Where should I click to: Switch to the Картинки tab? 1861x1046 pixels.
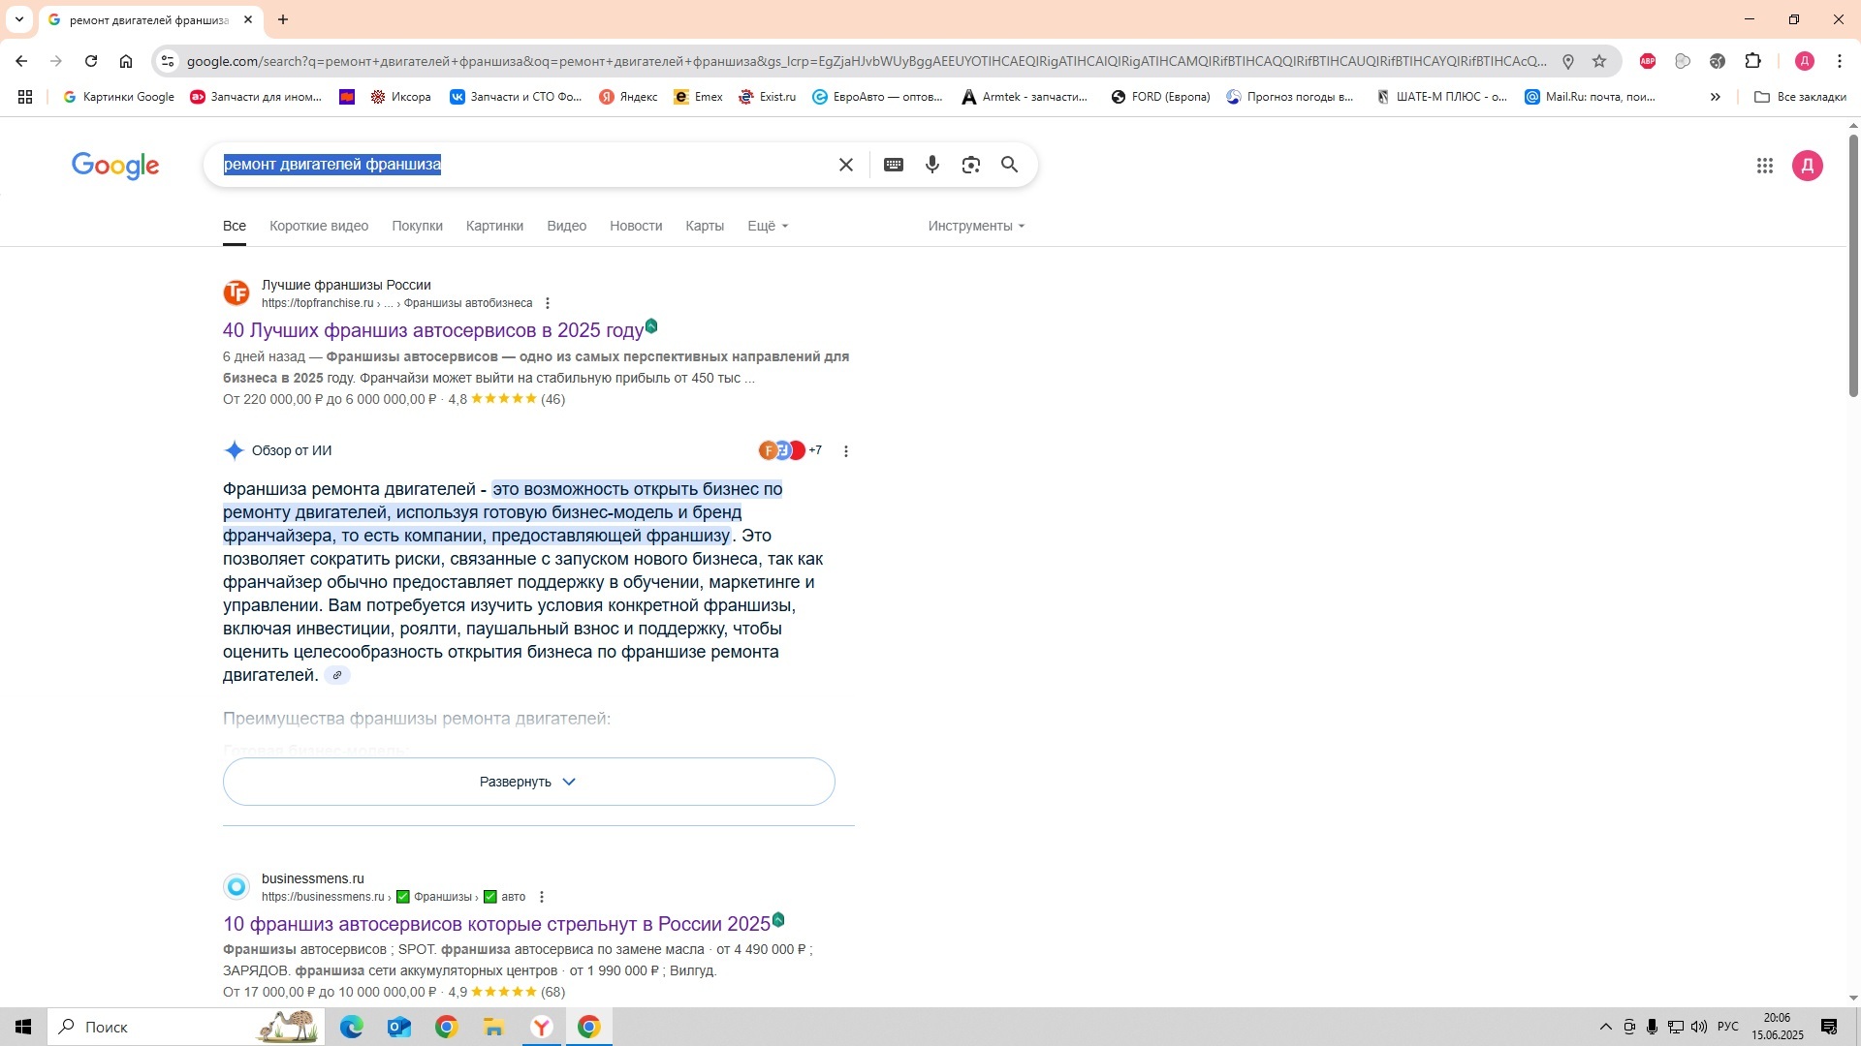coord(494,226)
